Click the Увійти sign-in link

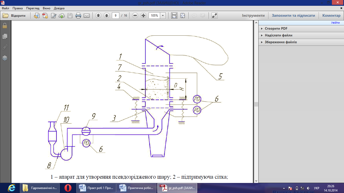pos(335,23)
